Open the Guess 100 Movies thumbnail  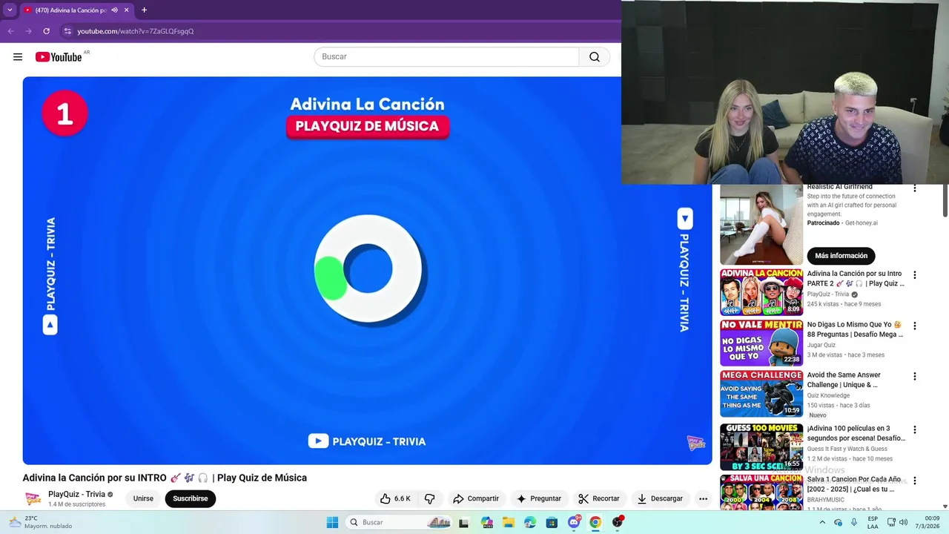coord(761,447)
